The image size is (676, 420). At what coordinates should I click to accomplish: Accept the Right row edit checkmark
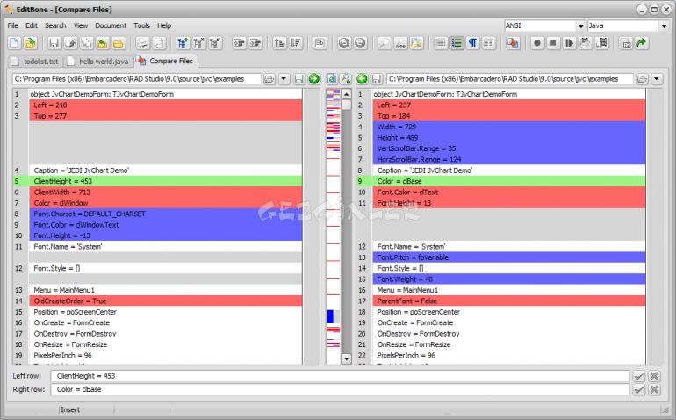click(x=639, y=390)
